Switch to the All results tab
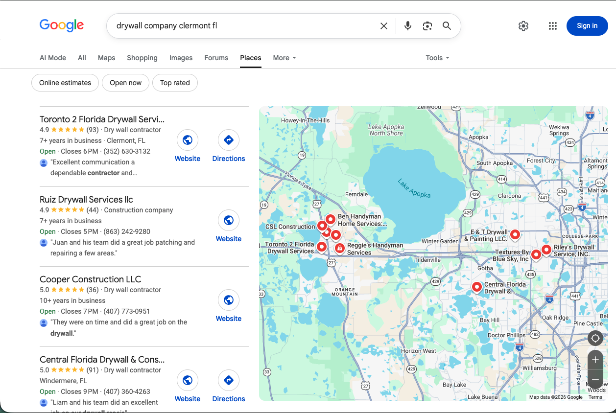The width and height of the screenshot is (616, 413). pyautogui.click(x=82, y=58)
